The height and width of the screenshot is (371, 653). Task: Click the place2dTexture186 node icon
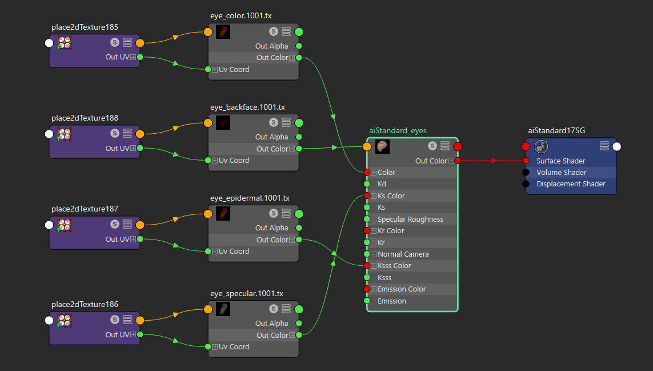(x=65, y=320)
